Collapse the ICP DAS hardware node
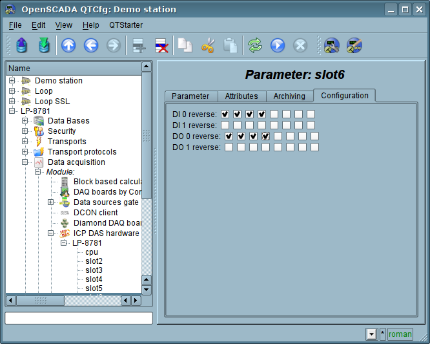Viewport: 430px width, 344px height. 51,233
